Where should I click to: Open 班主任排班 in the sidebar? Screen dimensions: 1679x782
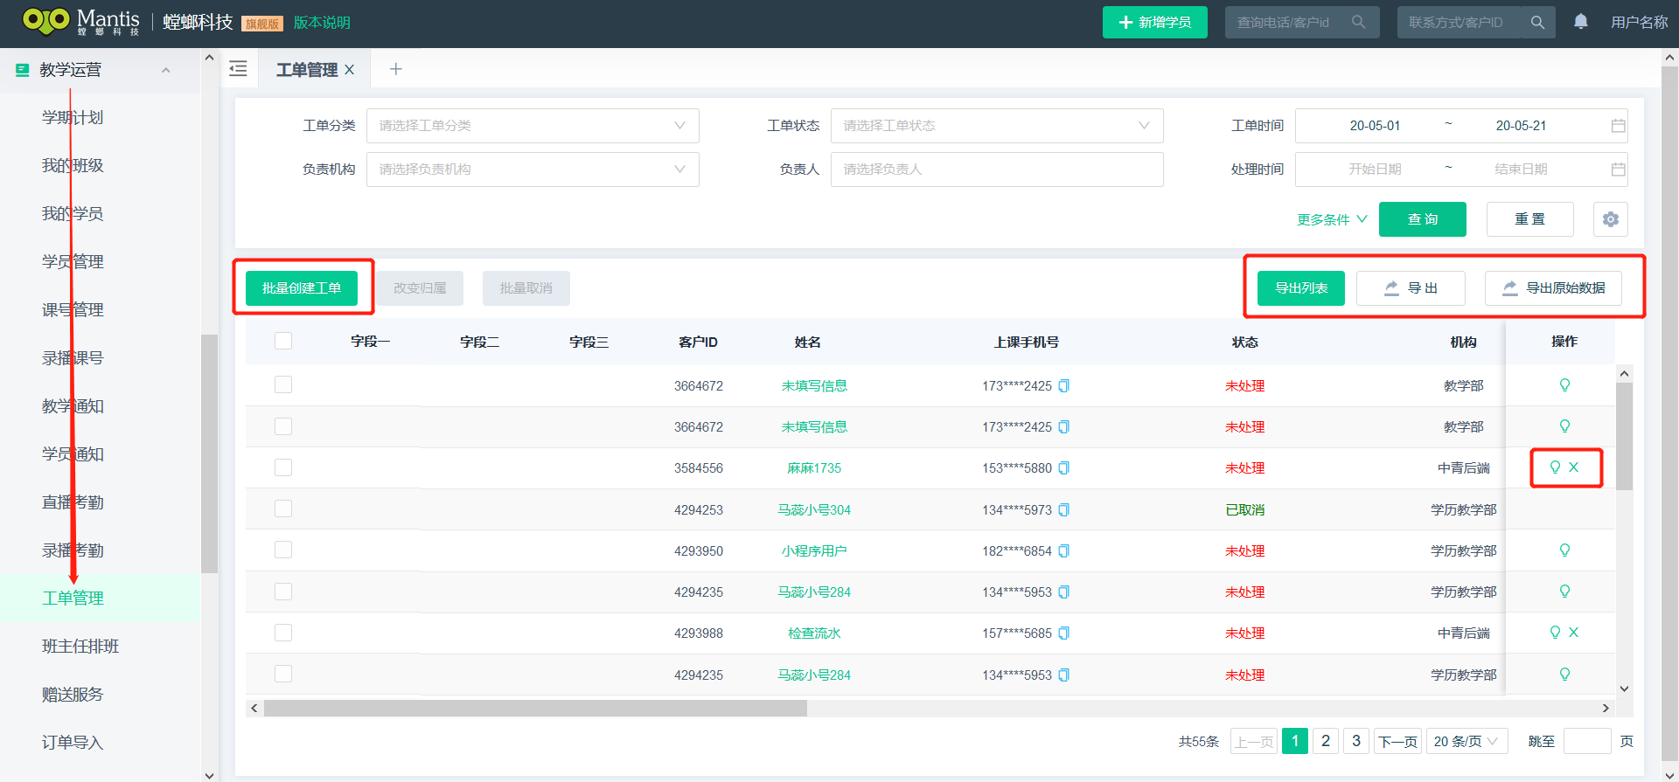[x=80, y=647]
